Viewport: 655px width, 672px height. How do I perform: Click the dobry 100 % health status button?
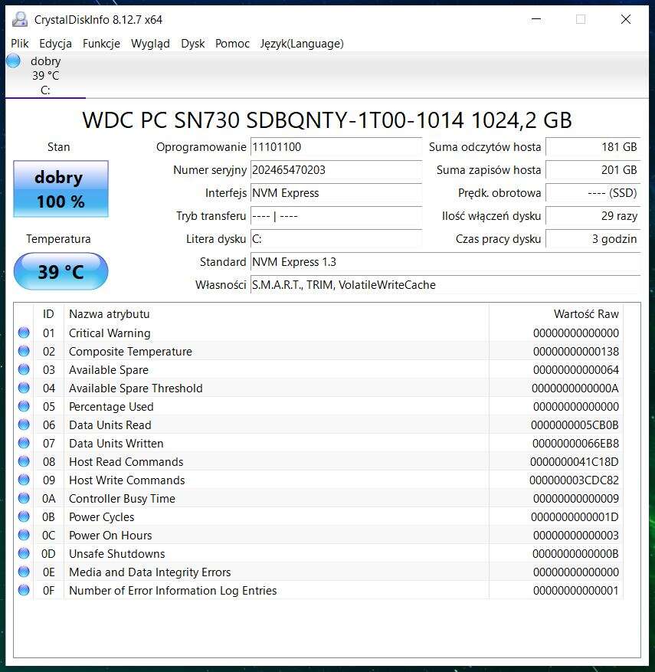61,189
